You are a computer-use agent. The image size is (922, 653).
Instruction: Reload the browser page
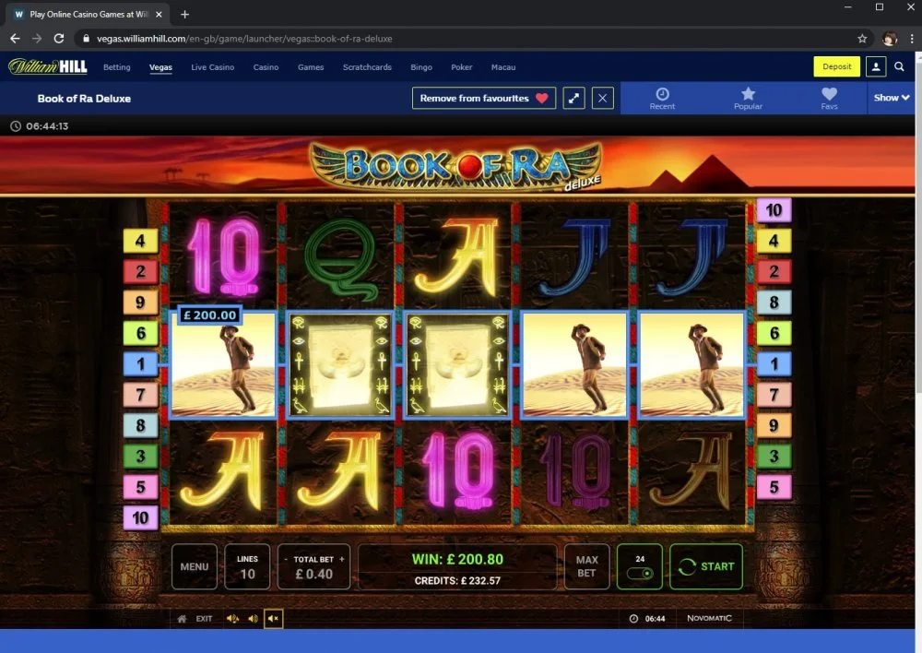(59, 38)
